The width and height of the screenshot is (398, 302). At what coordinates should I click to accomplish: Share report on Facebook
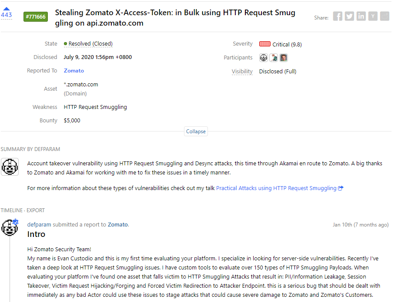coord(338,16)
